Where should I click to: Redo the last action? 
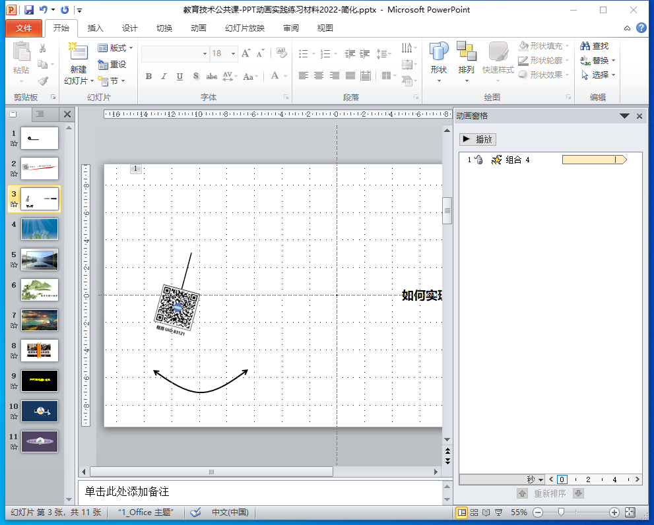pos(65,10)
